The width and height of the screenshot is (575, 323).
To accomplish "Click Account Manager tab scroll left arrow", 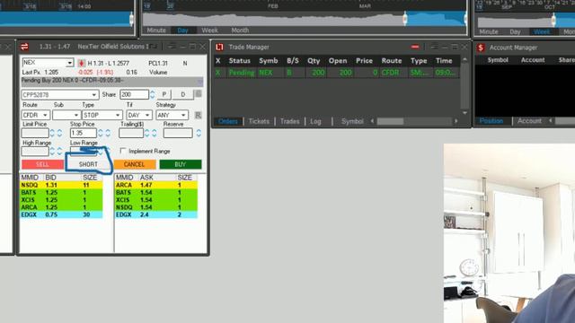I will tap(551, 120).
